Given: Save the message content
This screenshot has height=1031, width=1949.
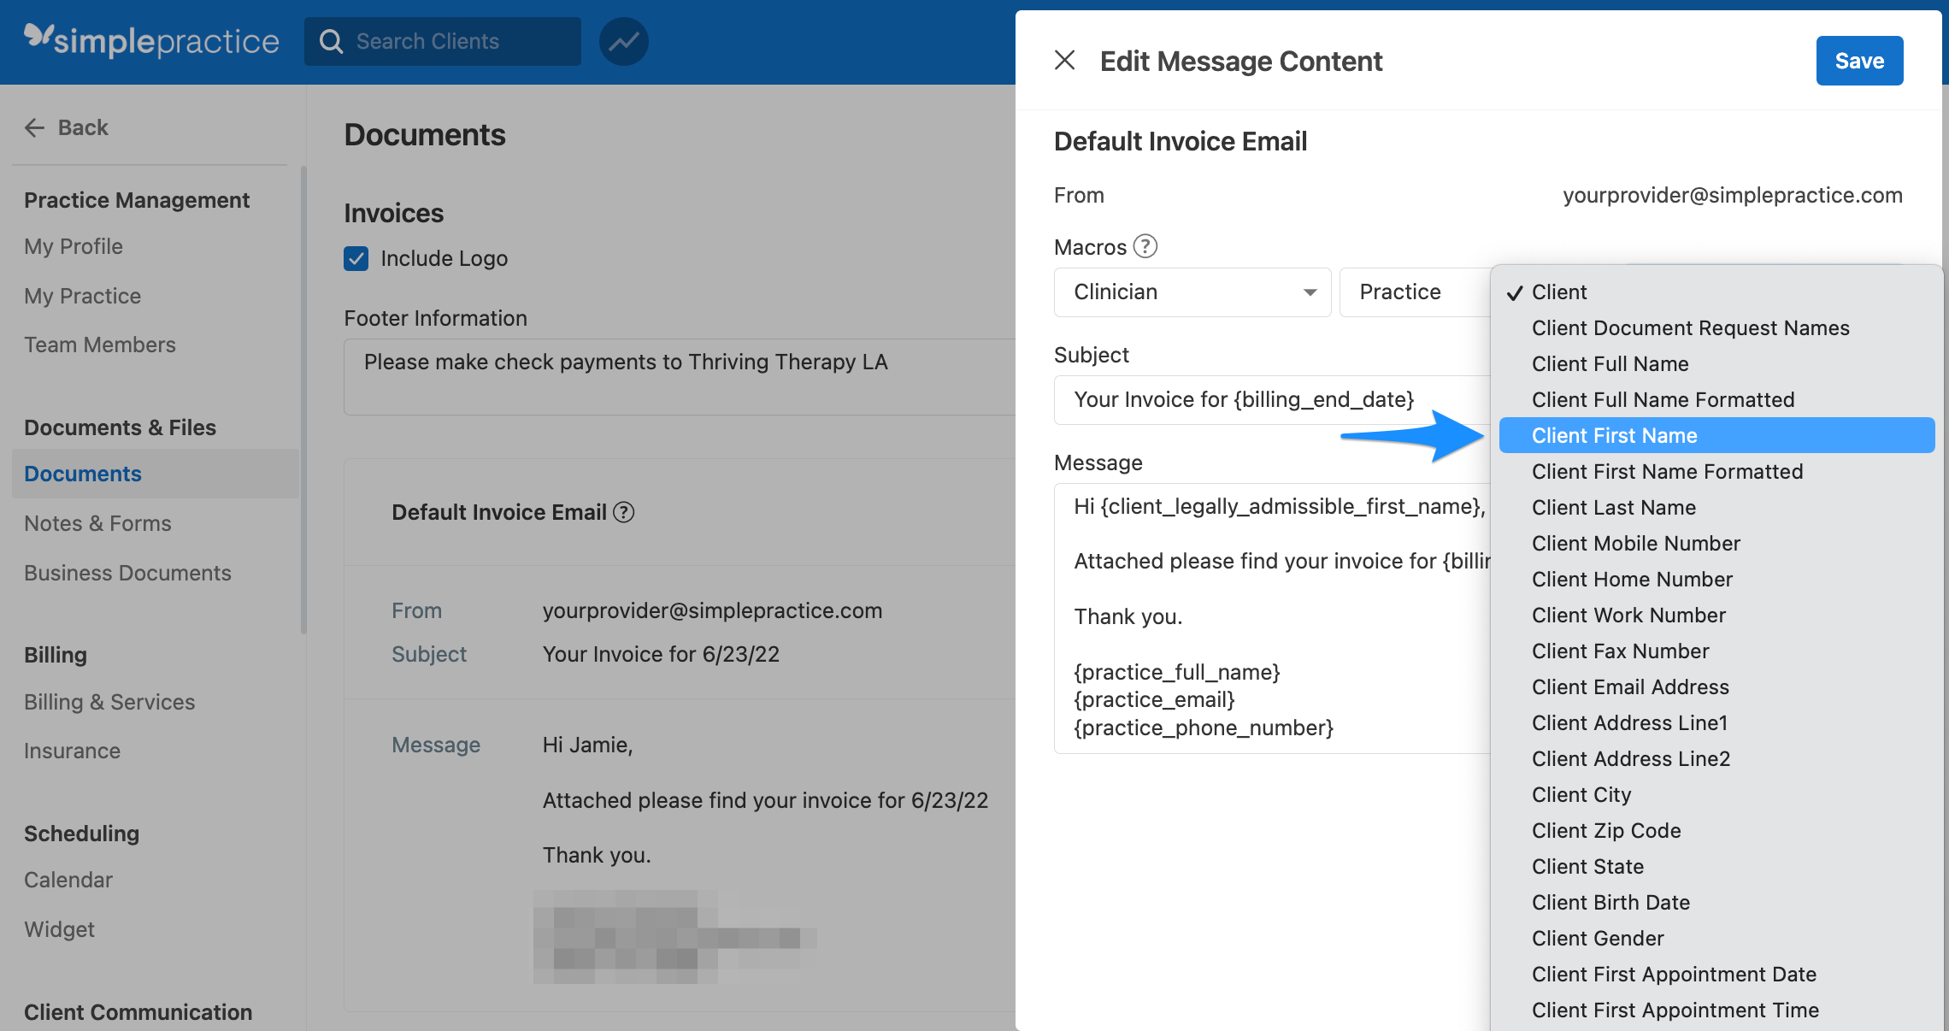Looking at the screenshot, I should pos(1859,61).
